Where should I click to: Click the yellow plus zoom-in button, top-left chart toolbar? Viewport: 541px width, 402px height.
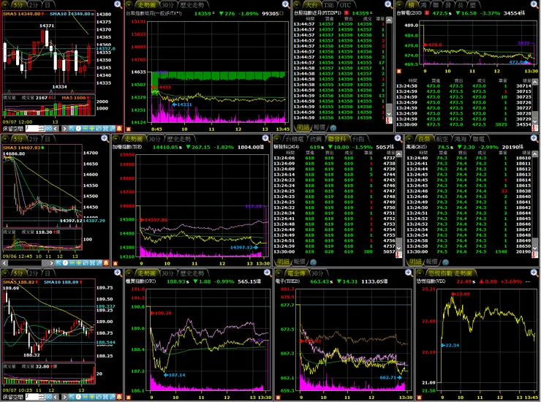92,129
